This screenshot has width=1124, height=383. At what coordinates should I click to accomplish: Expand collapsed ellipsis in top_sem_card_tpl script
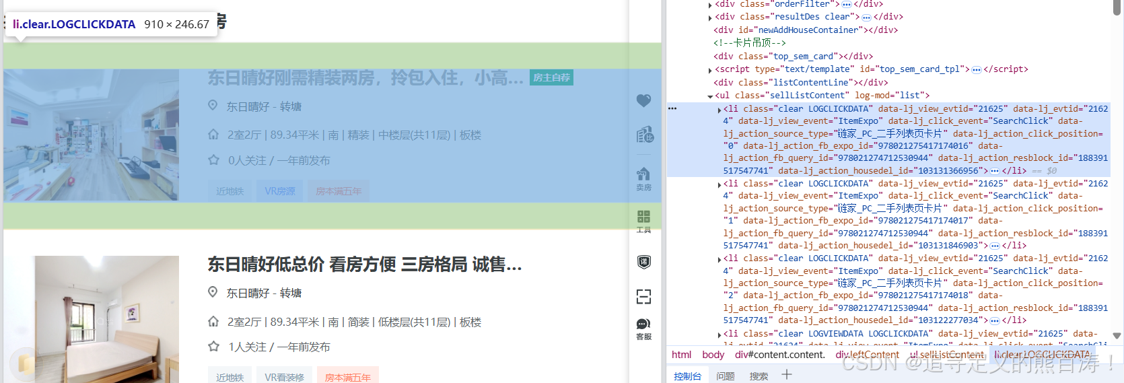pos(976,69)
